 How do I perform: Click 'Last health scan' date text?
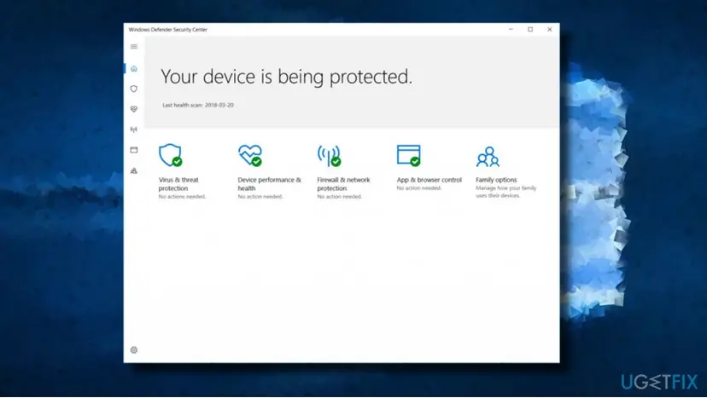point(198,105)
